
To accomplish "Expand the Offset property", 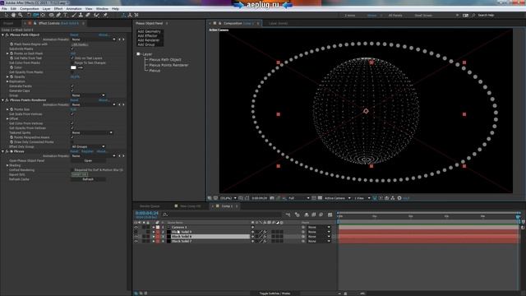I will pyautogui.click(x=7, y=118).
